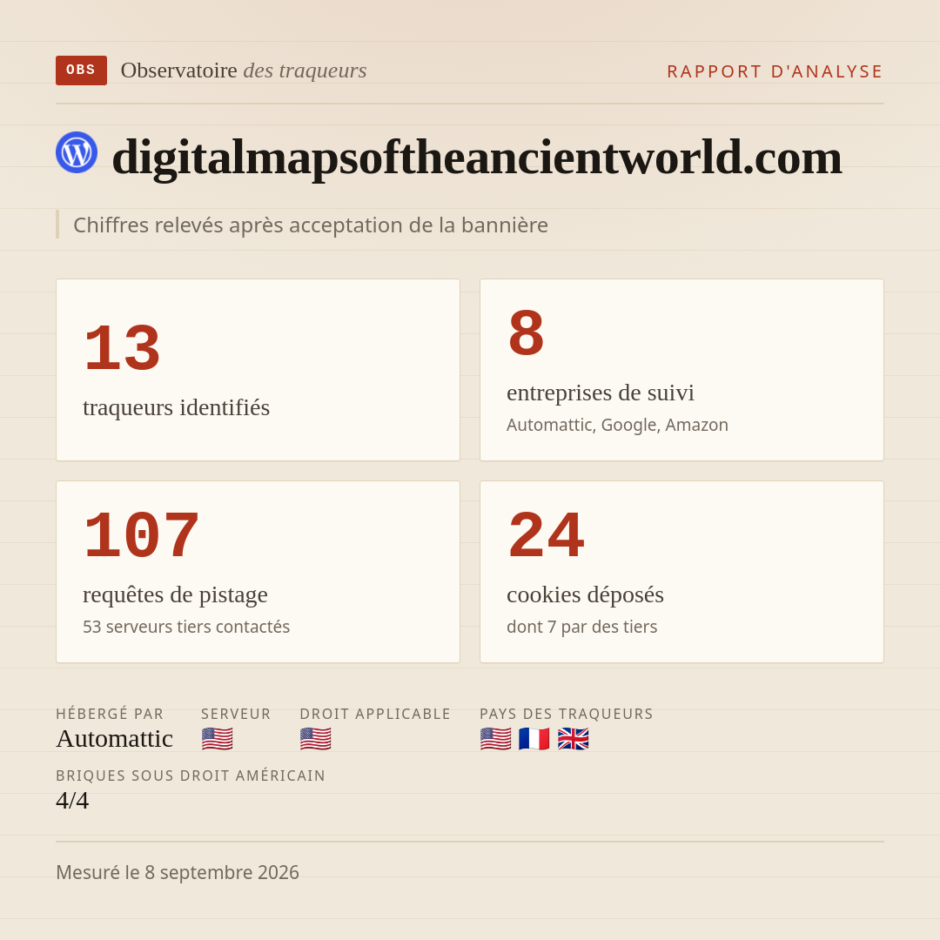Click the 4/4 briques value
This screenshot has width=940, height=940.
72,801
